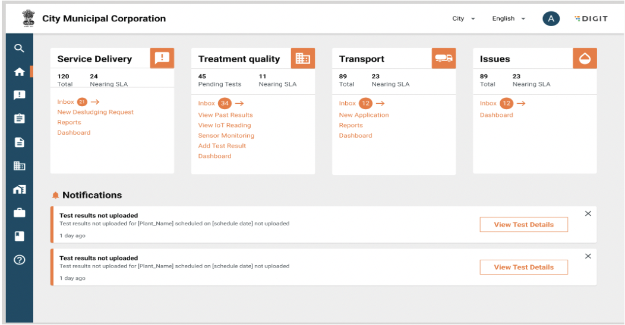Select the clipboard icon in sidebar
This screenshot has height=325, width=625.
coord(20,119)
